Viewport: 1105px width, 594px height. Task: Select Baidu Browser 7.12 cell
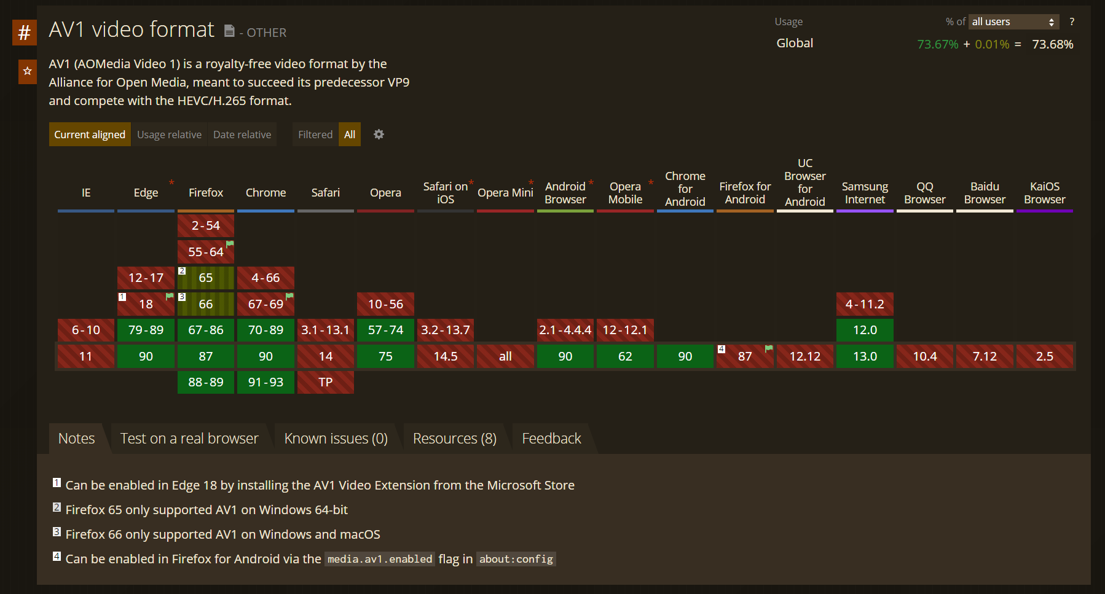point(985,356)
